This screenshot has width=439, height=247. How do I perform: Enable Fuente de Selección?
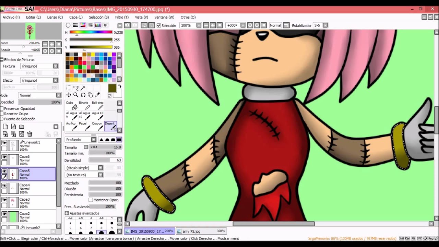click(x=2, y=119)
